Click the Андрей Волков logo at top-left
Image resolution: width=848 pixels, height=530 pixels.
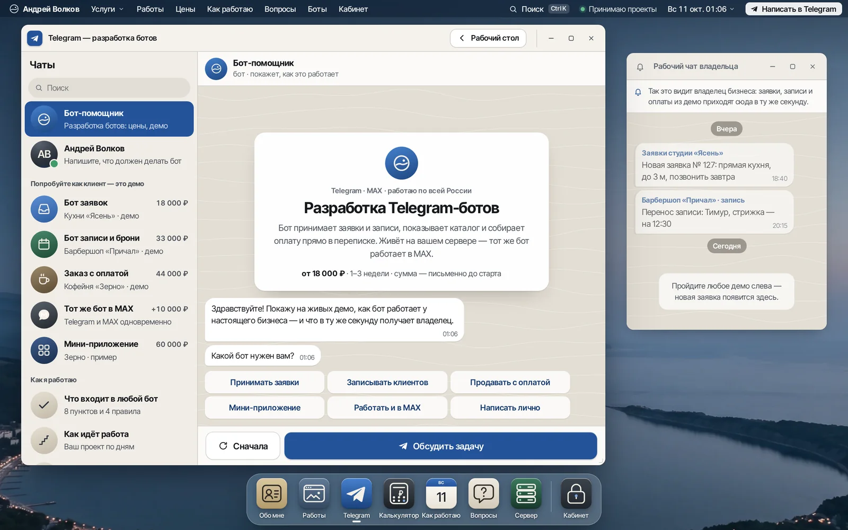[x=45, y=9]
